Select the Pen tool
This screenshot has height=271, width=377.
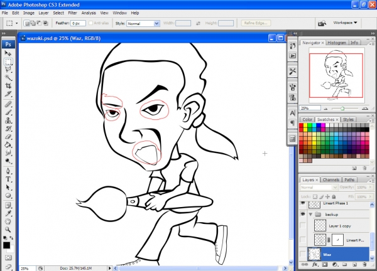pyautogui.click(x=8, y=171)
